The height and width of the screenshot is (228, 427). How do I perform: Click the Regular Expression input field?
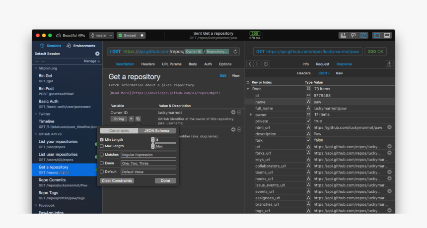[x=148, y=155]
